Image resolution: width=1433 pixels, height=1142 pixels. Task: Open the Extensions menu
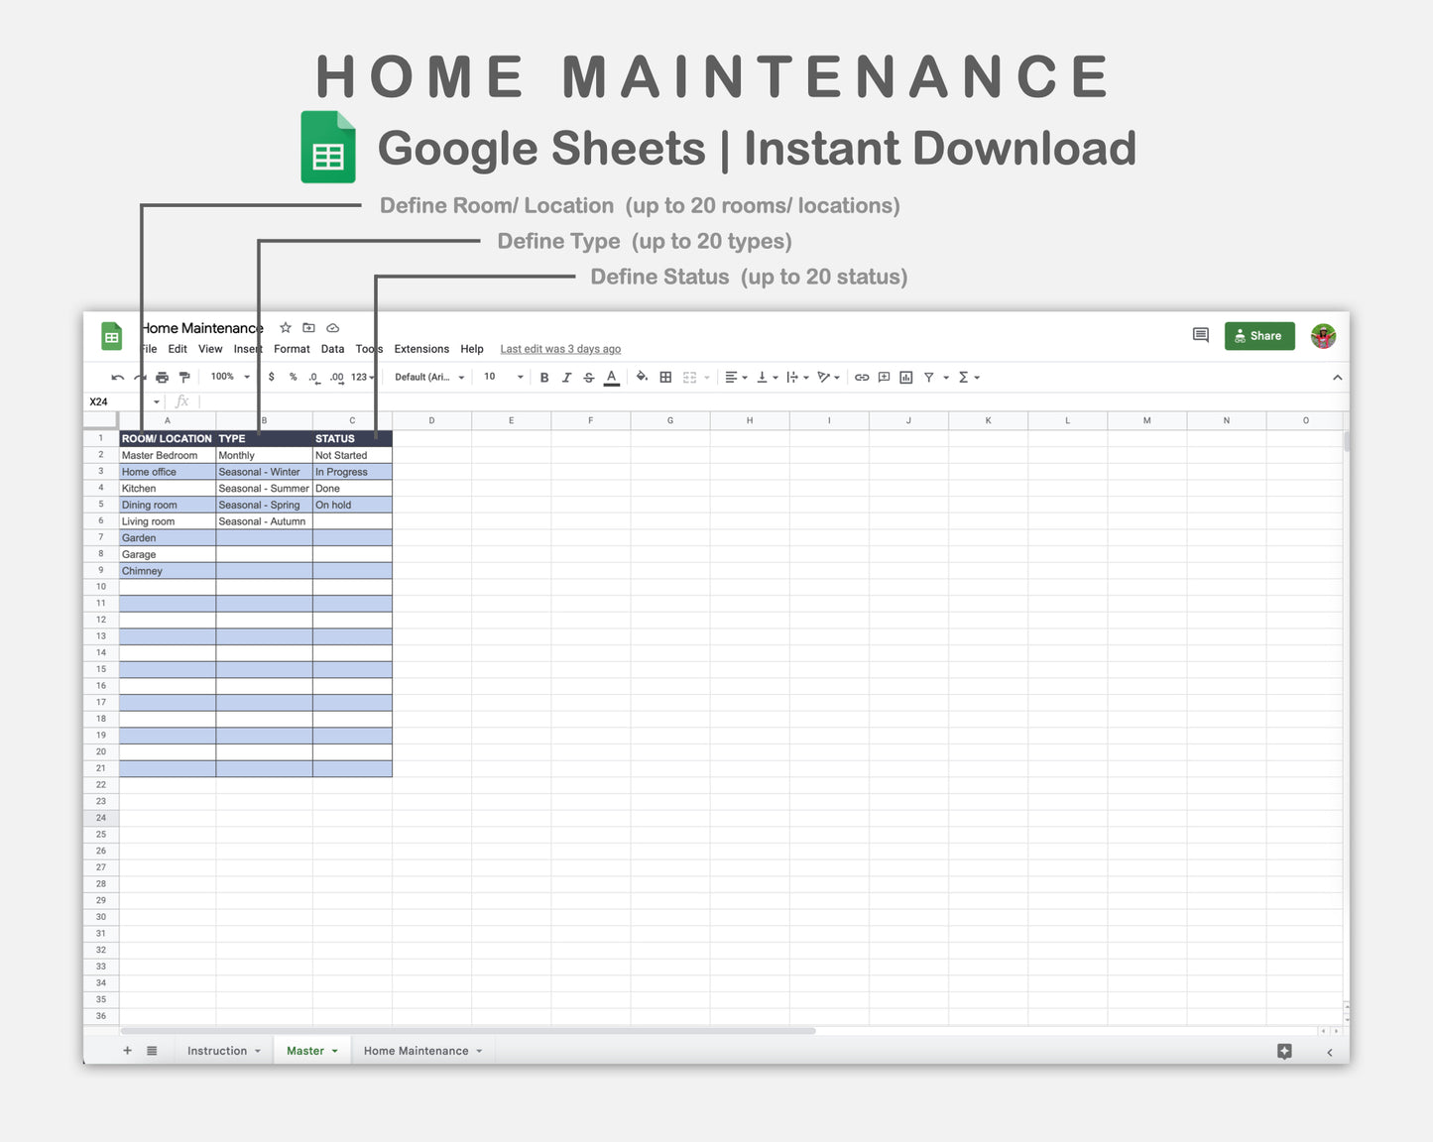(421, 349)
